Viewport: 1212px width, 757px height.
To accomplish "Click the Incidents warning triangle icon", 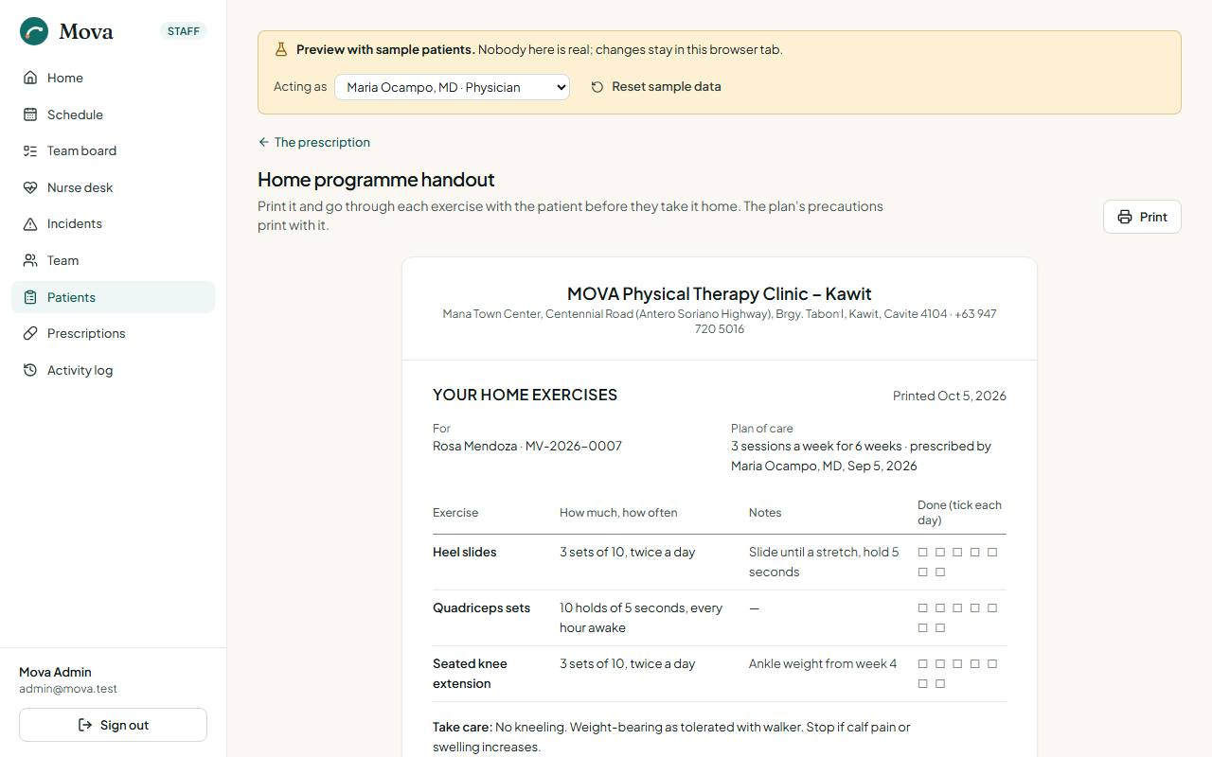I will pos(30,223).
